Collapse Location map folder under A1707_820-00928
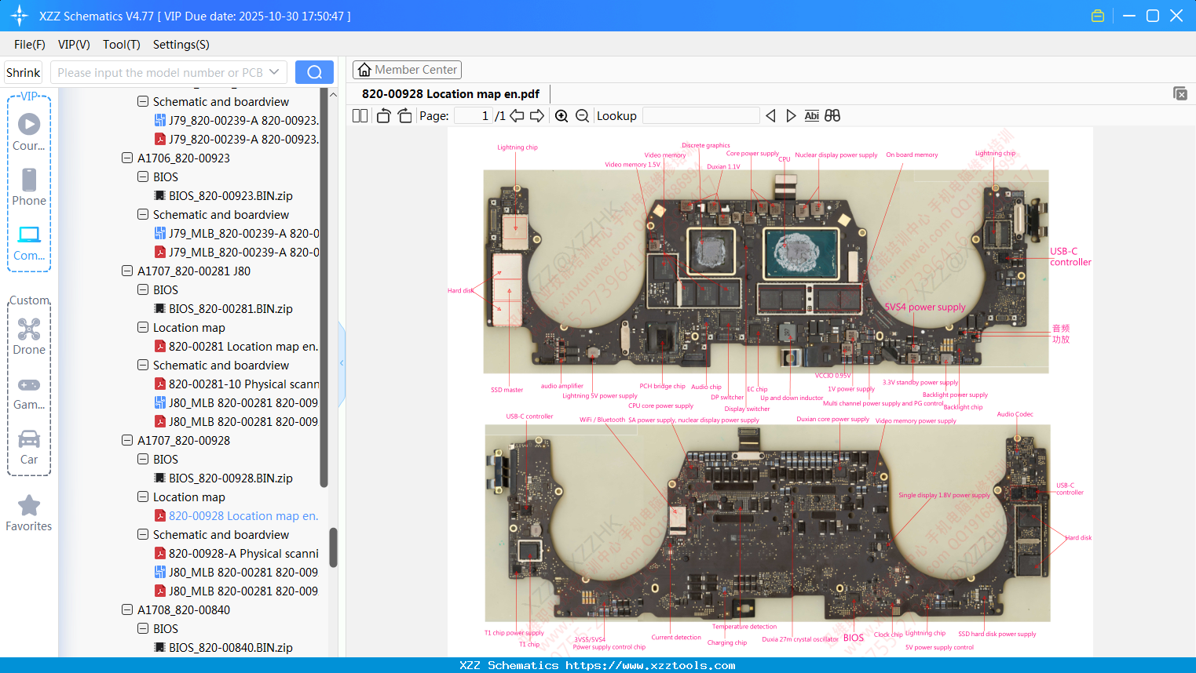The width and height of the screenshot is (1196, 673). pyautogui.click(x=143, y=497)
